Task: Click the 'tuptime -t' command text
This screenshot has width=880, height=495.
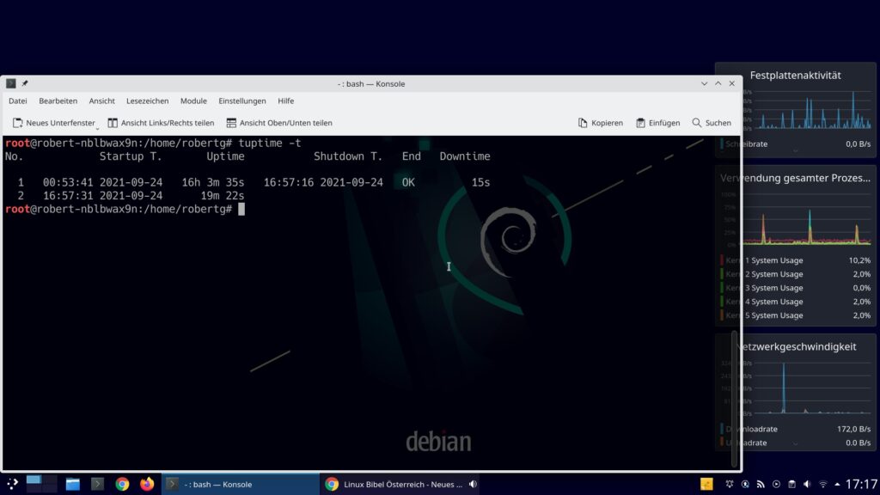Action: [269, 144]
